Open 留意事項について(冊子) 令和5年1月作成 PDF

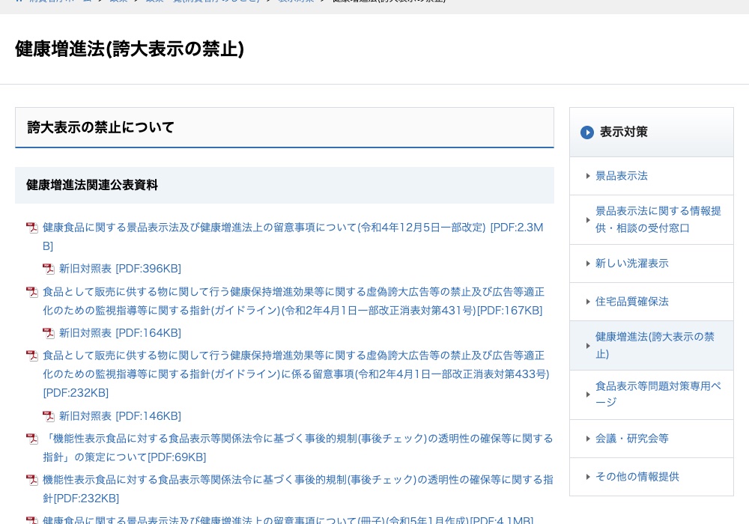click(x=288, y=520)
